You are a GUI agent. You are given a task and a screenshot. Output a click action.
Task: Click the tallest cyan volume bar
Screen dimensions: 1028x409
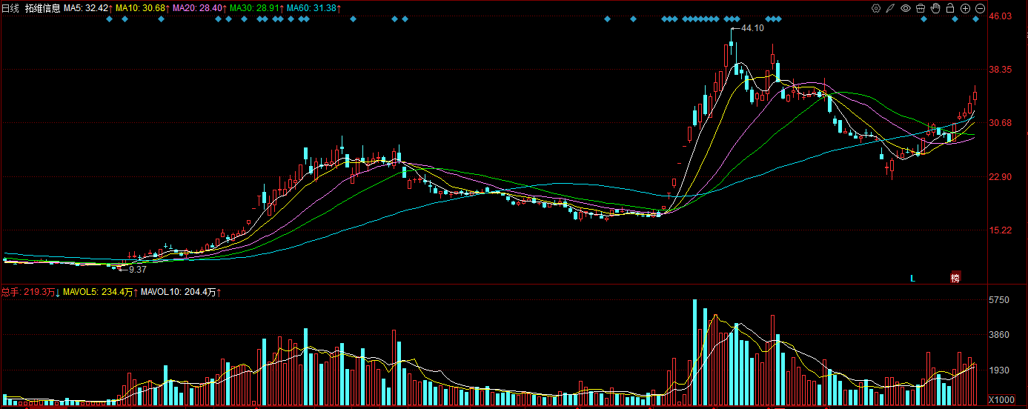pyautogui.click(x=695, y=353)
